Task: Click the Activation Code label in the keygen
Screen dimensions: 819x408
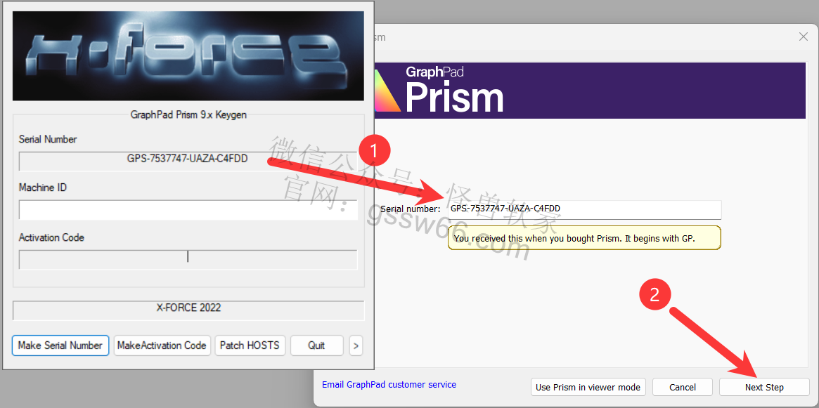Action: click(x=51, y=237)
